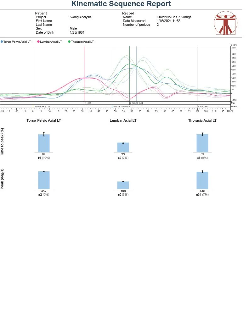The height and width of the screenshot is (322, 249).
Task: Click the green Thoracic Axial legend dot
Action: pos(69,42)
